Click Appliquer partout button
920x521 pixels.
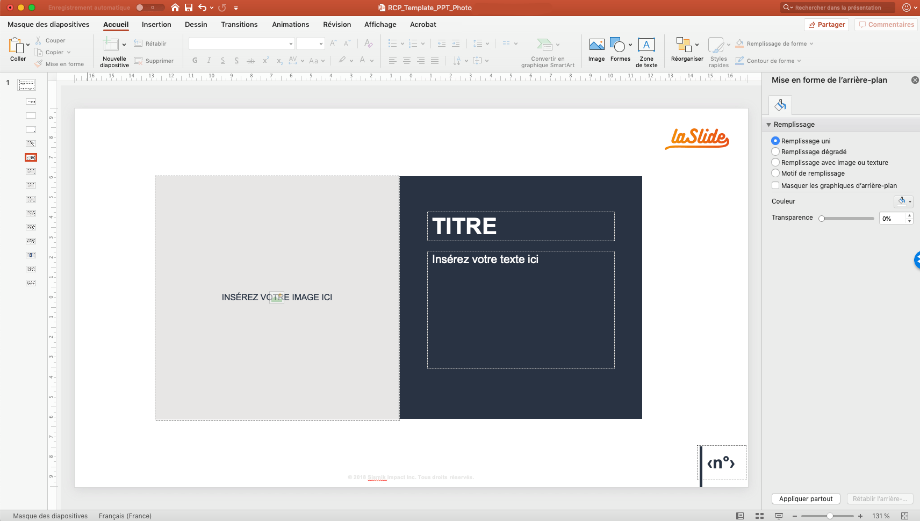[806, 499]
